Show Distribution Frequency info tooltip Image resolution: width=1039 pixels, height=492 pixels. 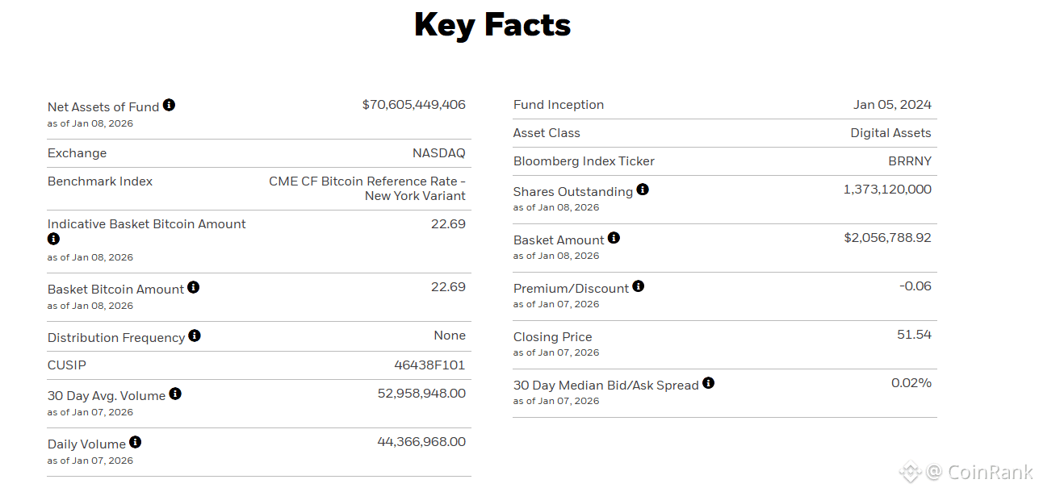pyautogui.click(x=195, y=336)
